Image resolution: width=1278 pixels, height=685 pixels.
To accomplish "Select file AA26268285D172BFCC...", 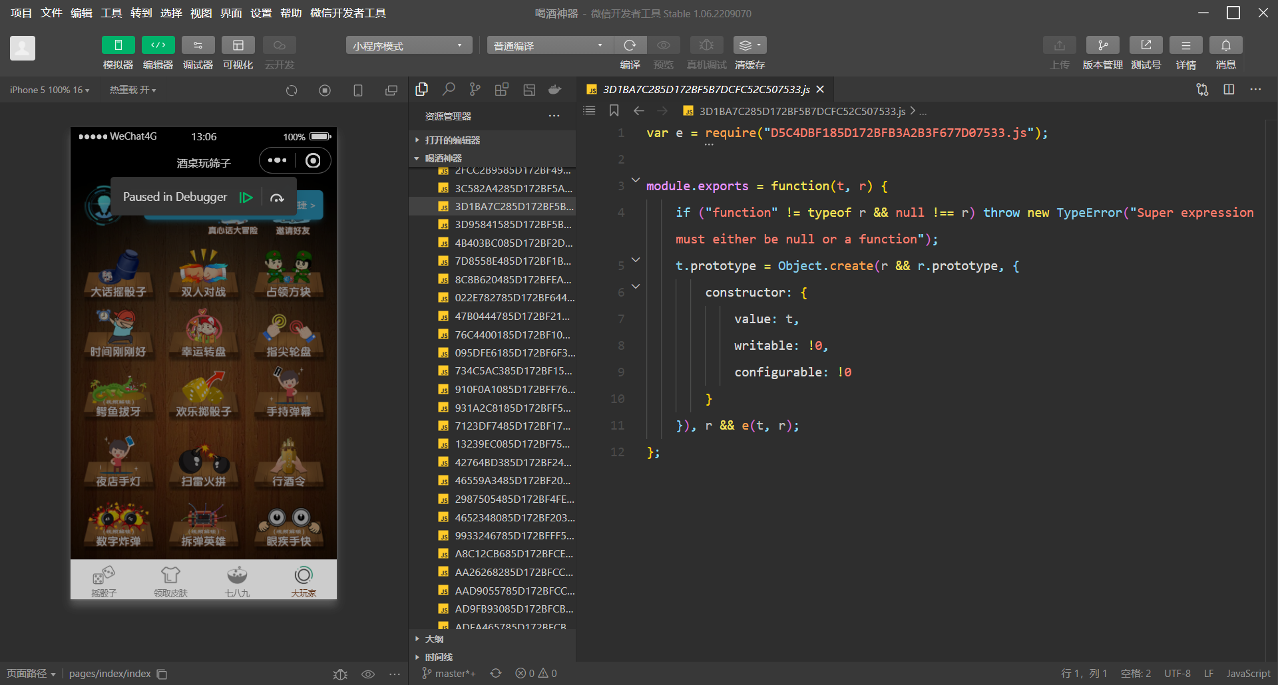I will coord(493,572).
